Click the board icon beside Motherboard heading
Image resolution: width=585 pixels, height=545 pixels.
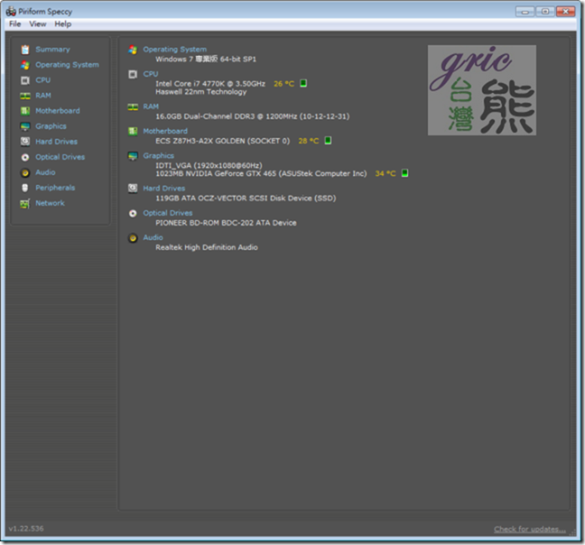[133, 131]
